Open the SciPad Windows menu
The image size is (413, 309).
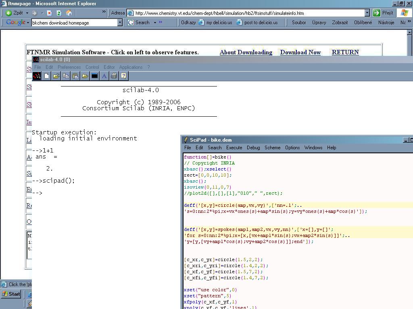313,148
